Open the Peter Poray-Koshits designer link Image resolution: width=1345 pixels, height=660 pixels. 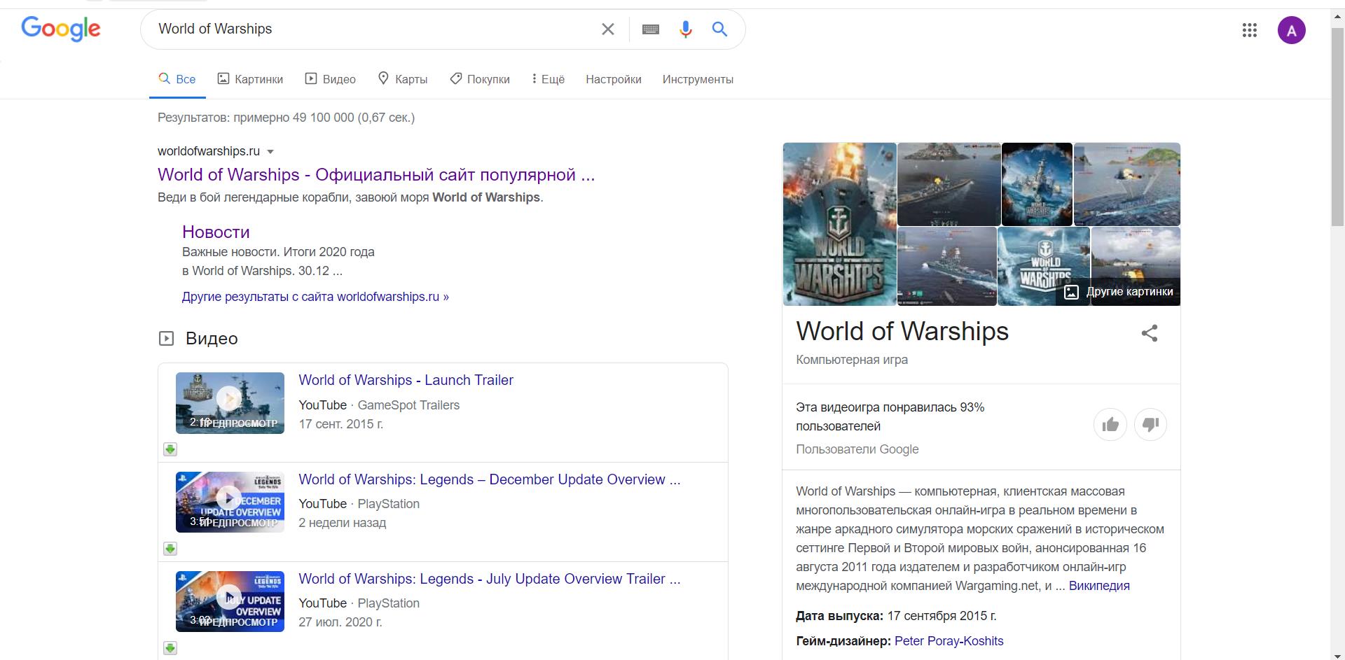[x=949, y=641]
